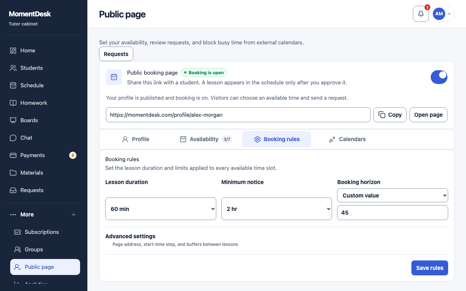466x291 pixels.
Task: Open the Minimum notice dropdown
Action: [277, 209]
